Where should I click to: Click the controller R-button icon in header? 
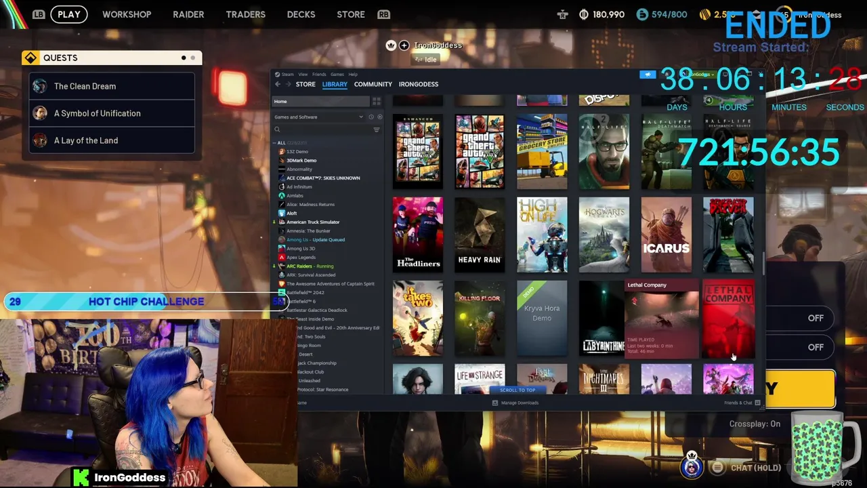(562, 14)
